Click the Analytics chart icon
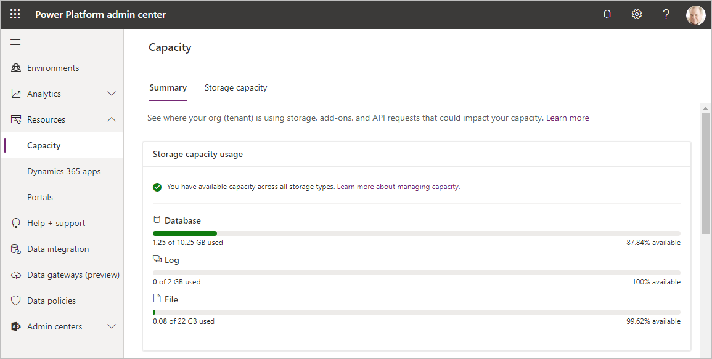This screenshot has height=359, width=712. coord(15,94)
